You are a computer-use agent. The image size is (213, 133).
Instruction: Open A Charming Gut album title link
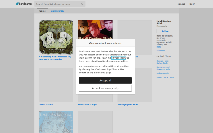coord(55,58)
